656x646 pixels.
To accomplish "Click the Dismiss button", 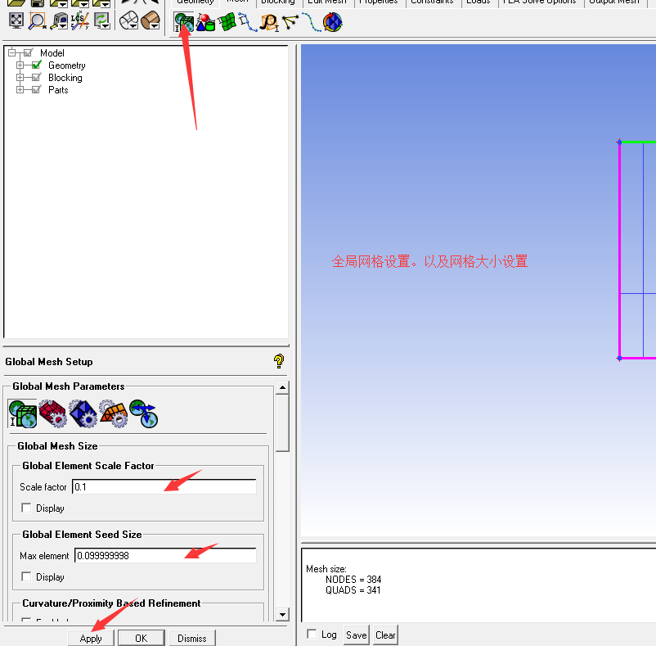I will 192,638.
